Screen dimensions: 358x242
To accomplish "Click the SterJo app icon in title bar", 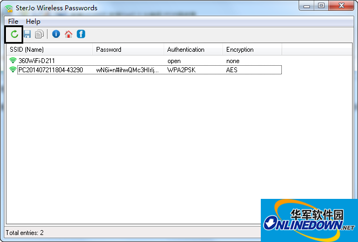I will [x=9, y=8].
